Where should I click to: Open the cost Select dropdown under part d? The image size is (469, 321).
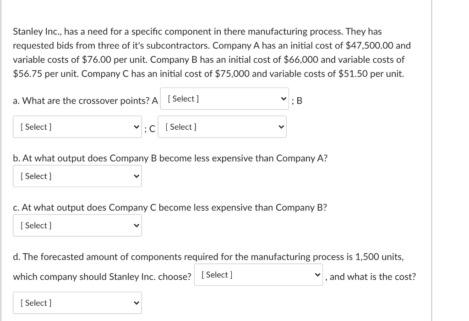tap(77, 303)
